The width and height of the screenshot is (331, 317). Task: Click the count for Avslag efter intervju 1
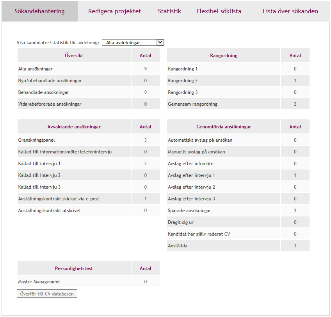point(295,175)
